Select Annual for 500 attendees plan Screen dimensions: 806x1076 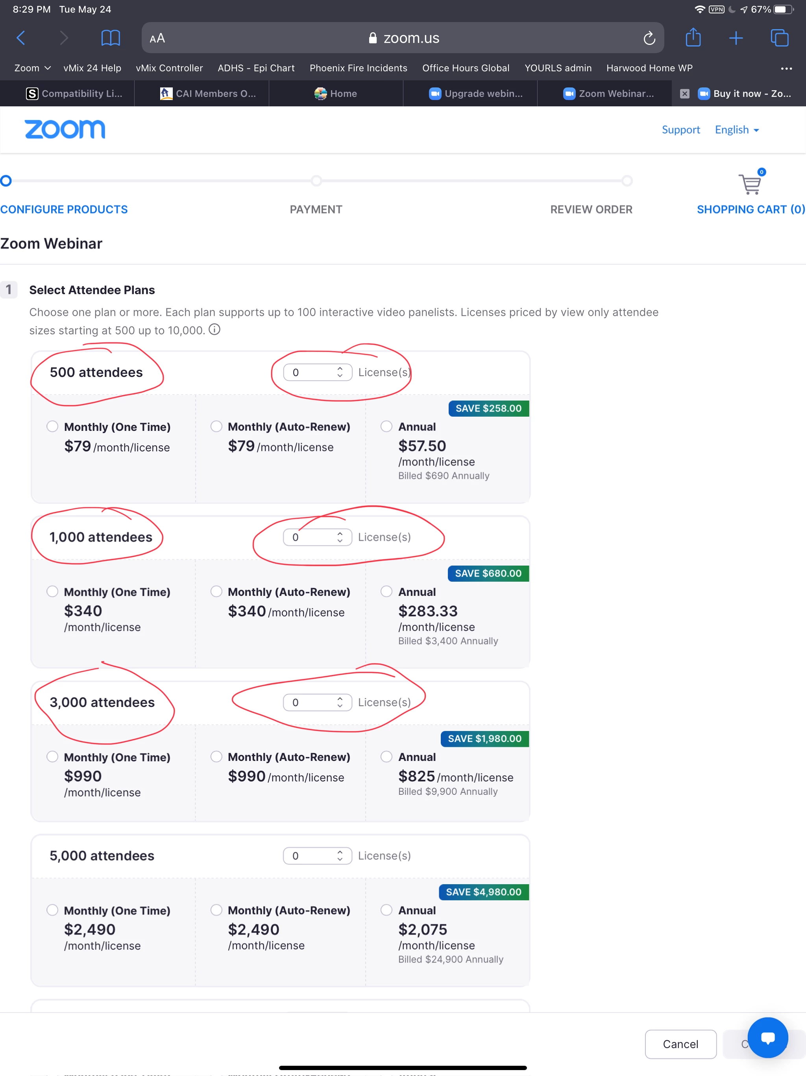click(386, 427)
